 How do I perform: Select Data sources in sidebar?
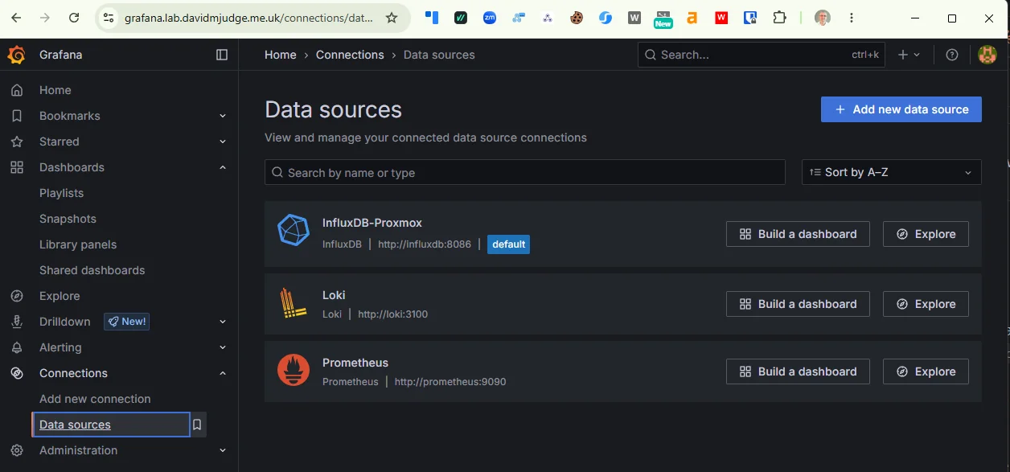(111, 425)
